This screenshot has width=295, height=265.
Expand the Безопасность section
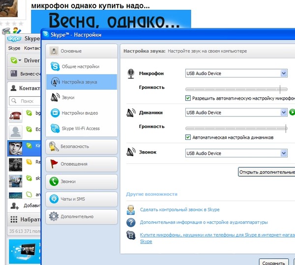82,147
